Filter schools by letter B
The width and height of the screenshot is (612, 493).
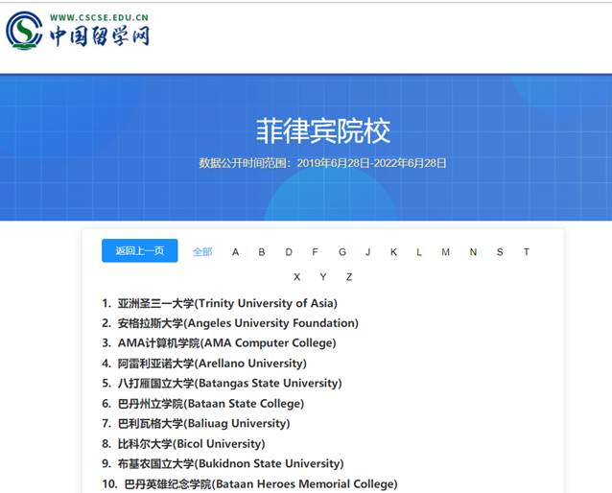pos(262,252)
